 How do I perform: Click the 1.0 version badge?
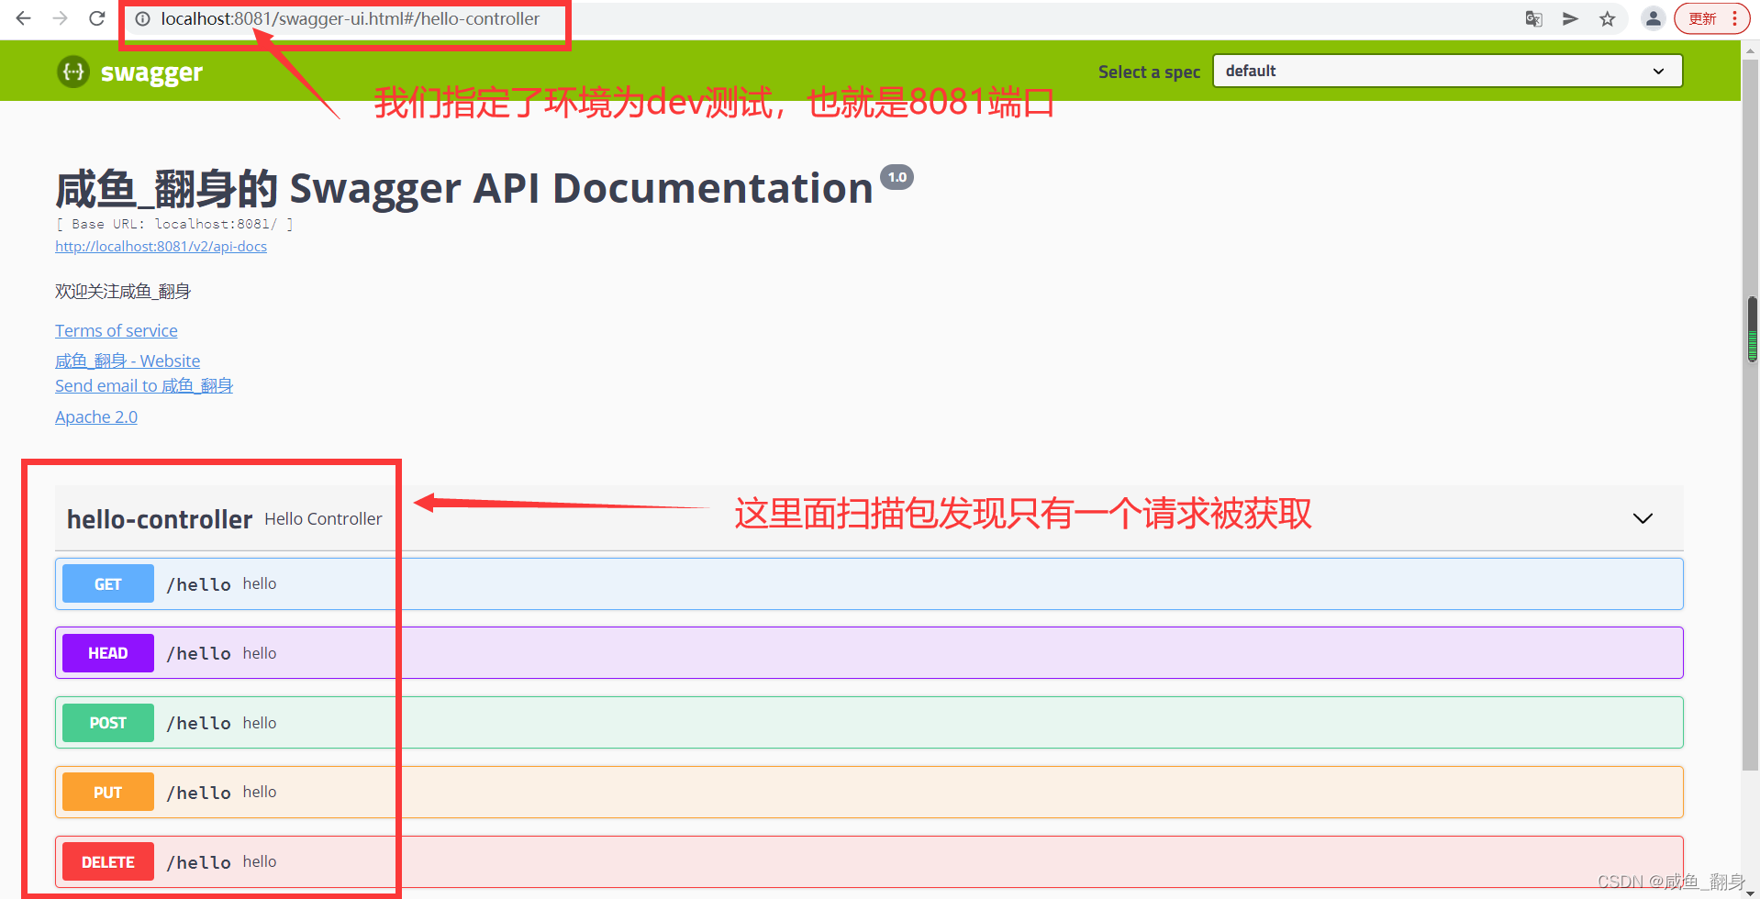pos(897,177)
